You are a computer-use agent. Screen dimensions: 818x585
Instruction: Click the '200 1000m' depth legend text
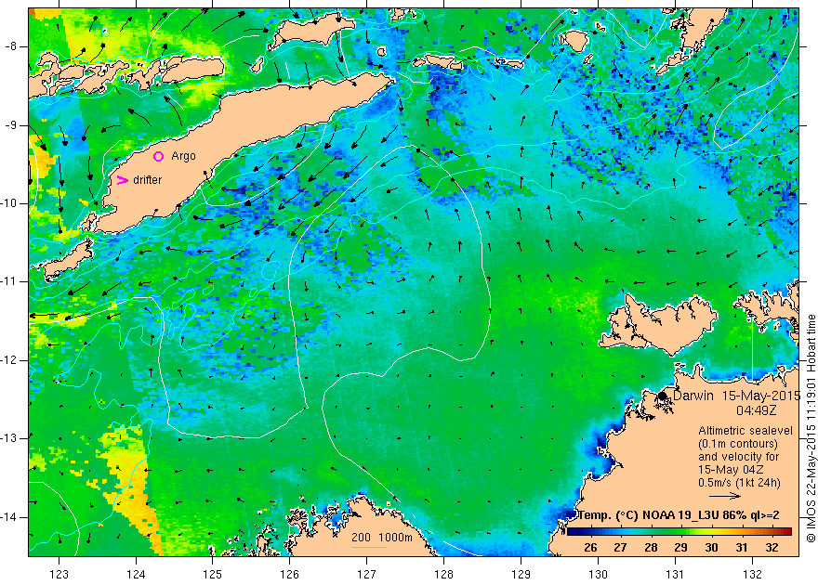(382, 538)
